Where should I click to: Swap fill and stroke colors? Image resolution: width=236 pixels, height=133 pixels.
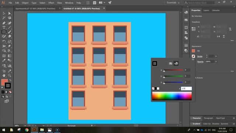coord(10,81)
